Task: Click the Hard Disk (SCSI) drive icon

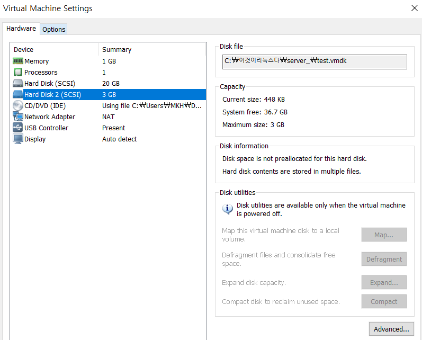Action: point(18,83)
